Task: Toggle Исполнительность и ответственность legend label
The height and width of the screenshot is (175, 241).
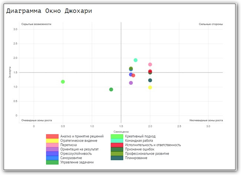Action: pyautogui.click(x=153, y=145)
